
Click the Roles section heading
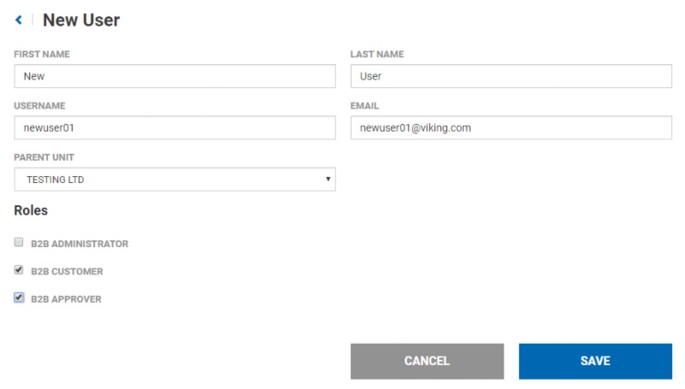tap(31, 210)
